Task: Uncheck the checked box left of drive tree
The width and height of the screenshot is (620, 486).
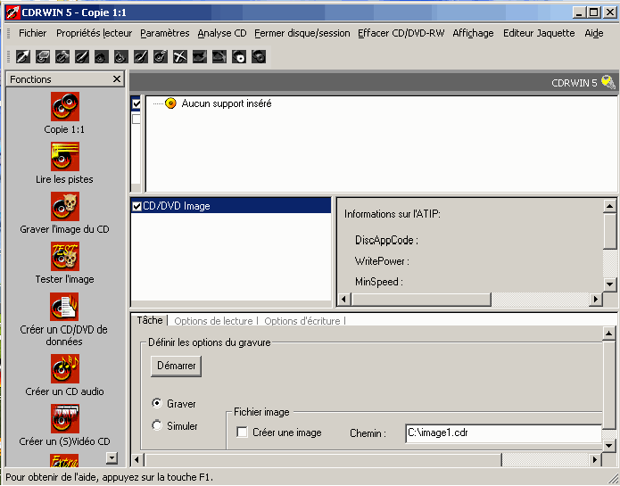Action: [x=136, y=103]
